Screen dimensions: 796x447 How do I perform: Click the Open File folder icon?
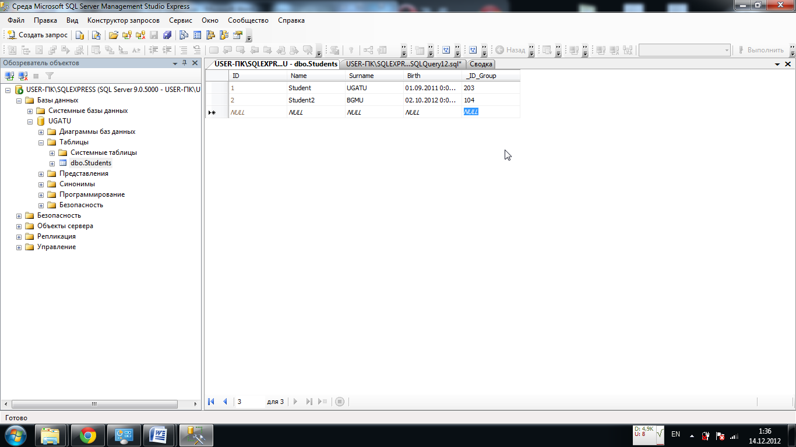click(114, 35)
